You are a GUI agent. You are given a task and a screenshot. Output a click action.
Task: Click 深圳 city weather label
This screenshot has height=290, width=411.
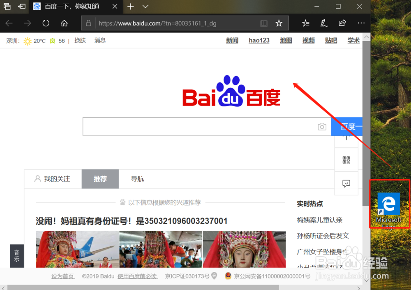click(x=13, y=41)
